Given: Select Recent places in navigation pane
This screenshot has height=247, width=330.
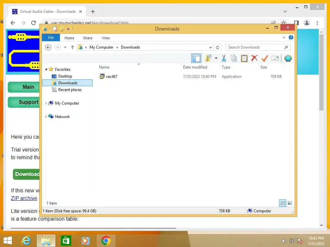Looking at the screenshot, I should point(70,90).
